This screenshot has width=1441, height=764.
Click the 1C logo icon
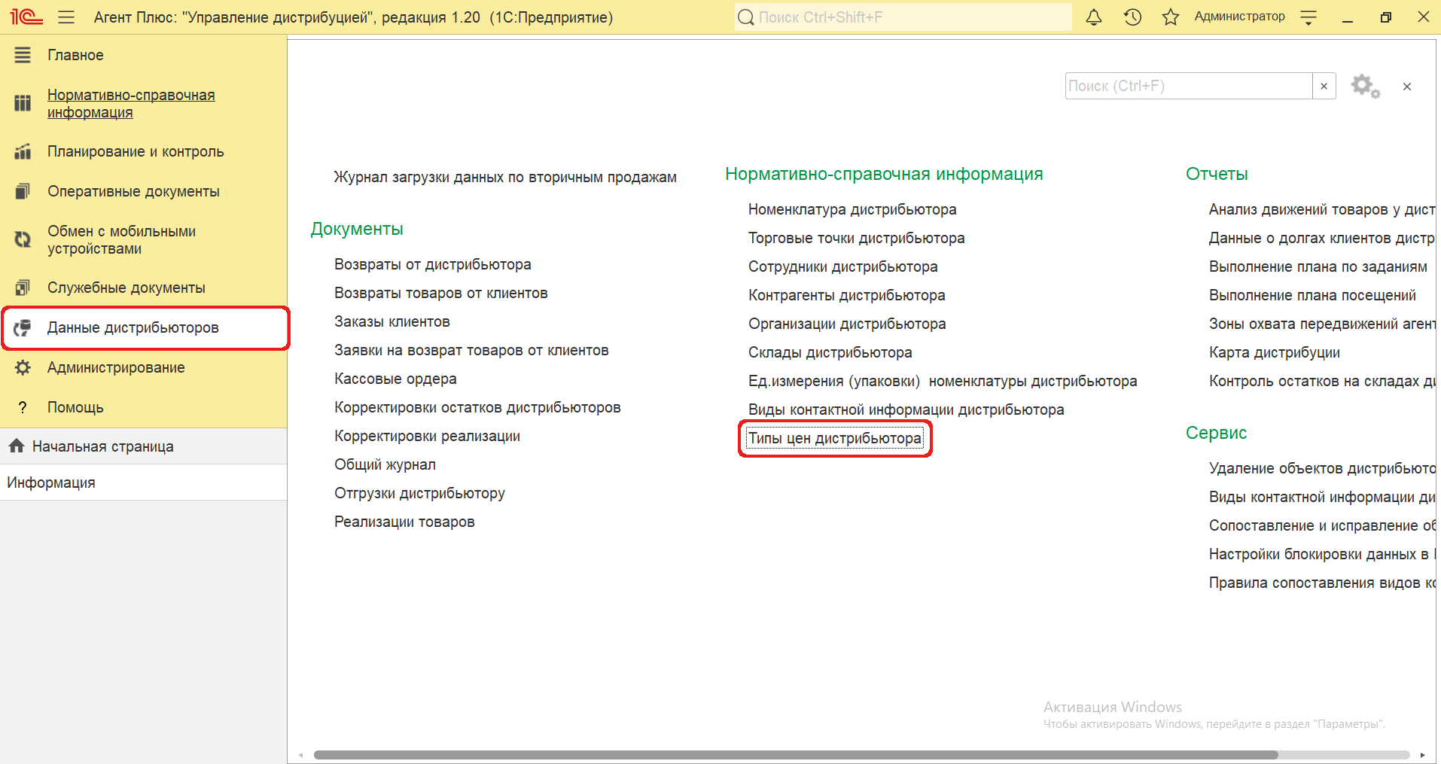(x=26, y=17)
